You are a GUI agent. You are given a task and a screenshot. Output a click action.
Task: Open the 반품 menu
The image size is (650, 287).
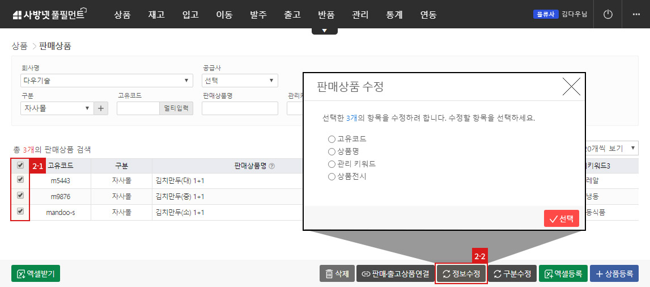point(326,15)
